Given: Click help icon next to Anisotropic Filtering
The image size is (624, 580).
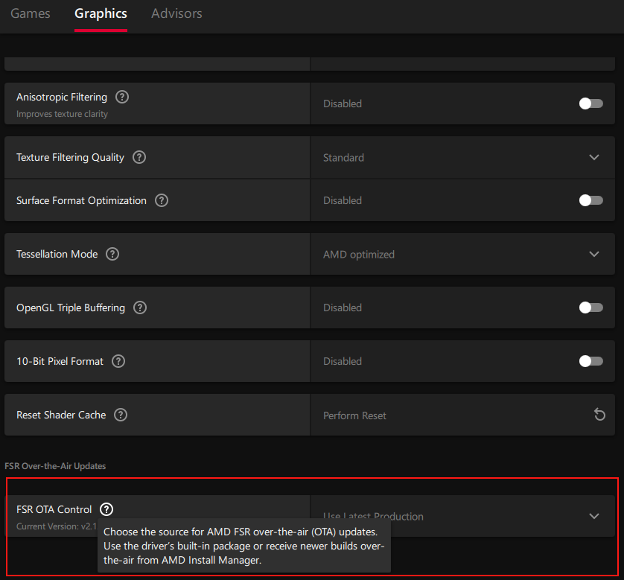Looking at the screenshot, I should [122, 98].
